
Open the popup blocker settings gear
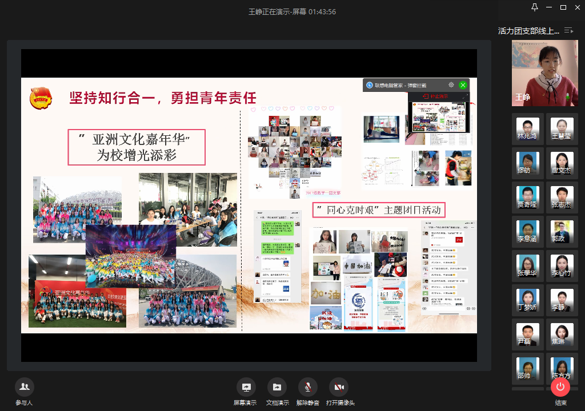(451, 85)
